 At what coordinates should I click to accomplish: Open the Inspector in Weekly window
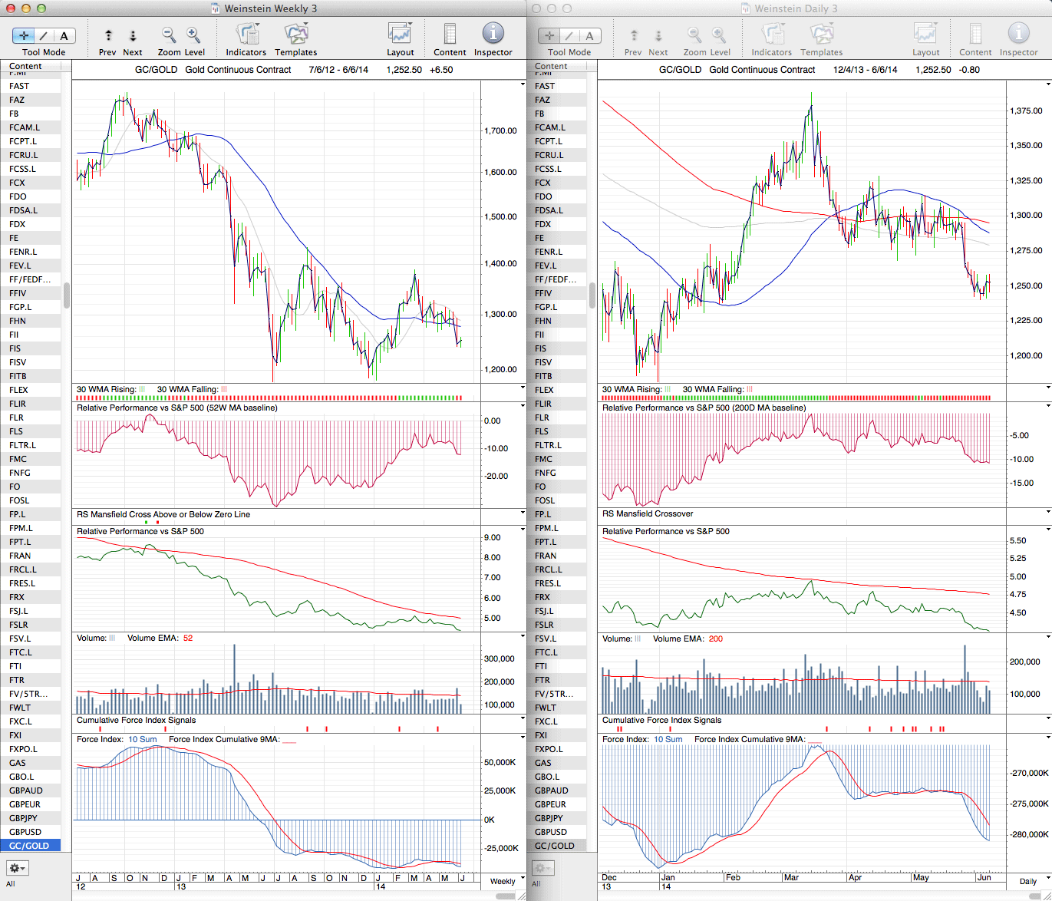[493, 34]
